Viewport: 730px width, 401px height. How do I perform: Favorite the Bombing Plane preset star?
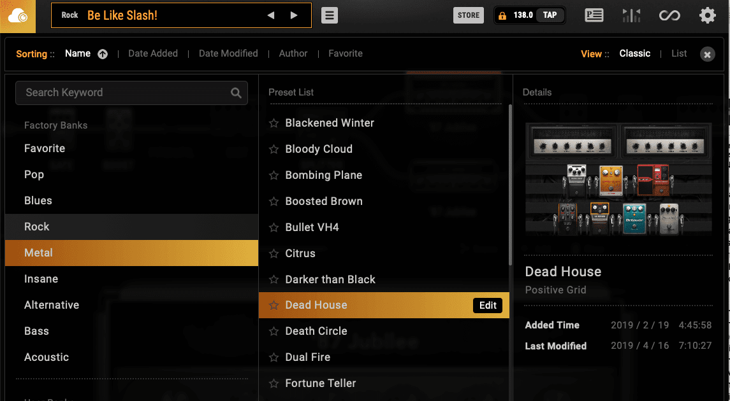tap(274, 175)
